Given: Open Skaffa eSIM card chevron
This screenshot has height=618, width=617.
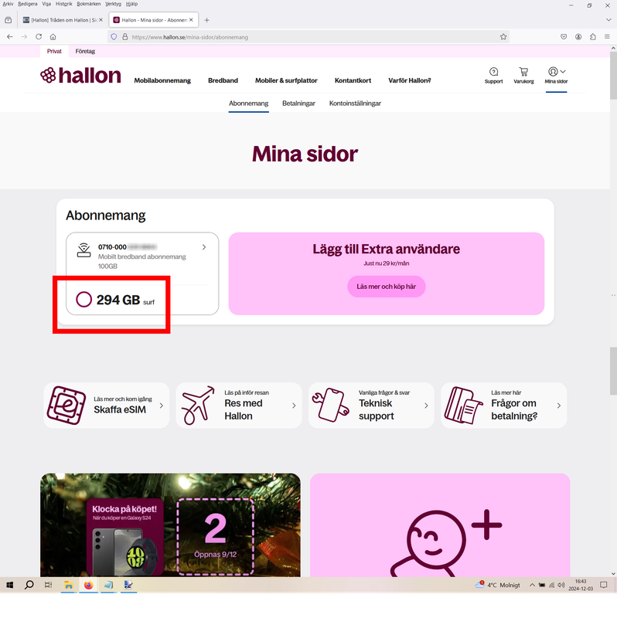Looking at the screenshot, I should [x=161, y=405].
